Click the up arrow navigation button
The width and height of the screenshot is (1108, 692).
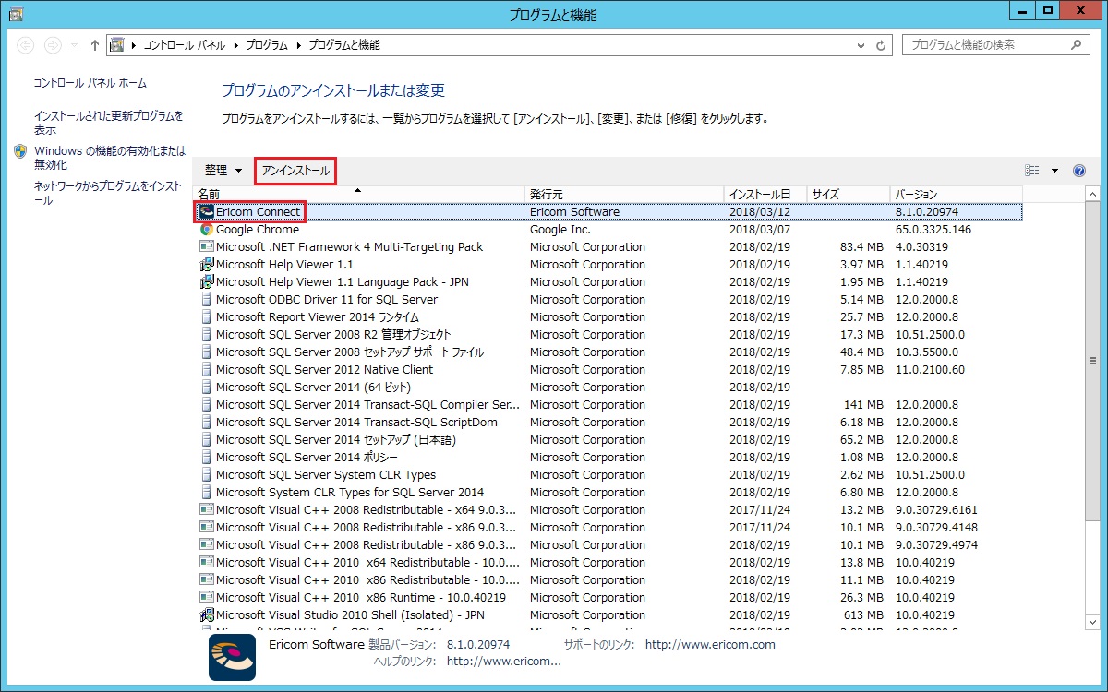click(x=94, y=45)
